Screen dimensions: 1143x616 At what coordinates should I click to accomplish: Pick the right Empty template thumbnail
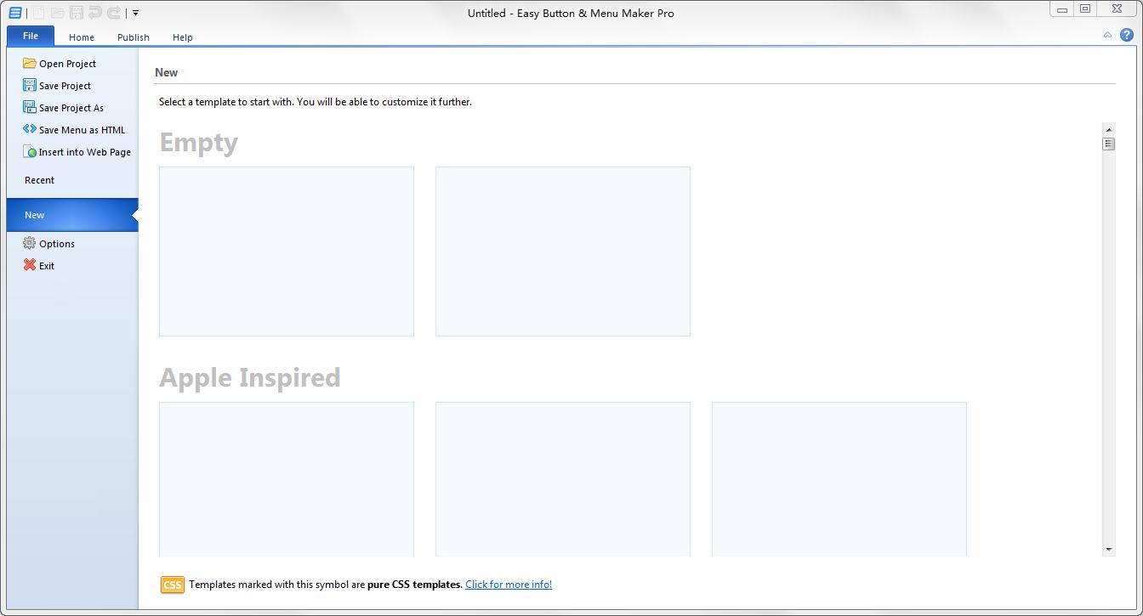coord(563,251)
